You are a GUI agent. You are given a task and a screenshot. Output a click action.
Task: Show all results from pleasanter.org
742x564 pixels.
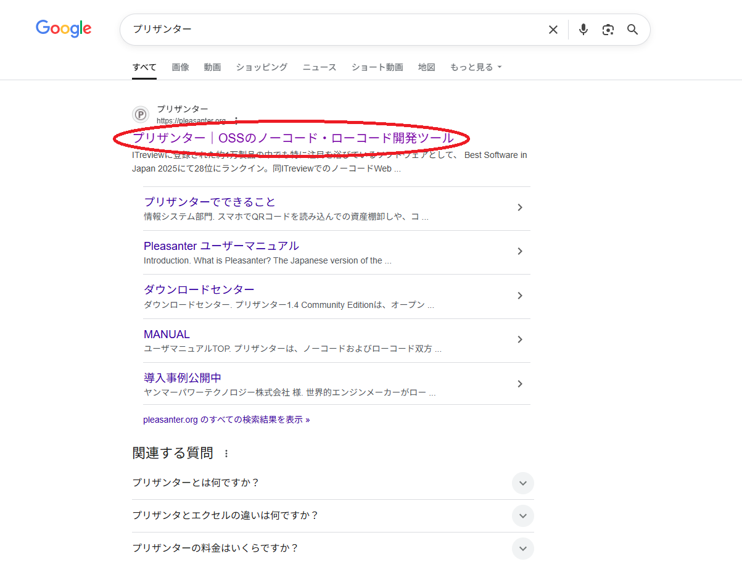coord(226,420)
